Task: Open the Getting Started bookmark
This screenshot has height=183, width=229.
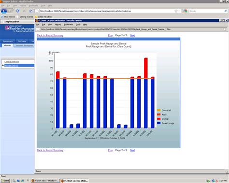Action: [x=25, y=17]
